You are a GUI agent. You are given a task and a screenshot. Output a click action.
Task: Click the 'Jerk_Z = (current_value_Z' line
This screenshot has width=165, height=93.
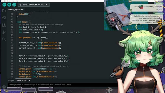pos(44,61)
